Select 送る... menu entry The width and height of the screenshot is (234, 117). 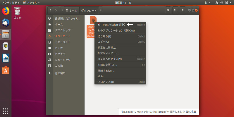[120, 76]
